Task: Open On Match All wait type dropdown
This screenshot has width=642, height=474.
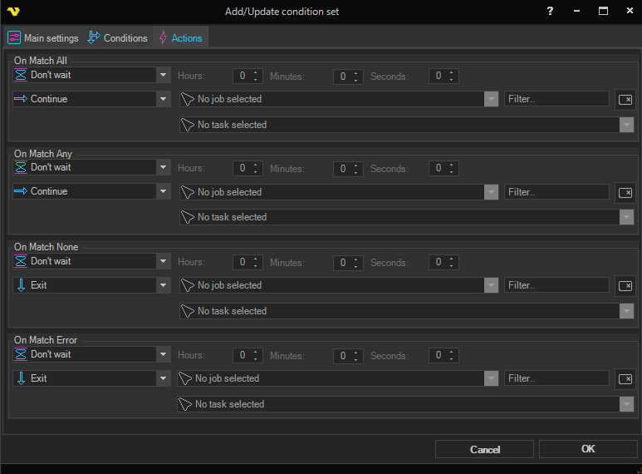Action: click(x=163, y=75)
